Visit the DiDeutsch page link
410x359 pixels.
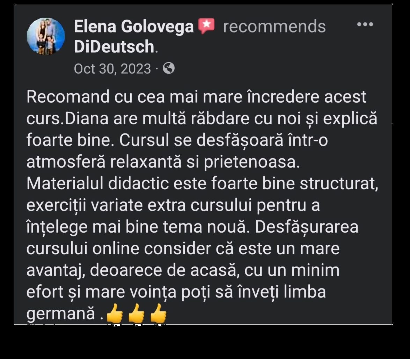pos(114,47)
